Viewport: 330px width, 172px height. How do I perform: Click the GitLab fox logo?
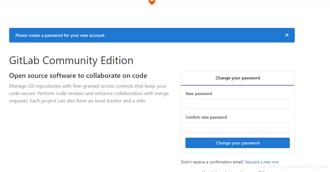pyautogui.click(x=152, y=2)
